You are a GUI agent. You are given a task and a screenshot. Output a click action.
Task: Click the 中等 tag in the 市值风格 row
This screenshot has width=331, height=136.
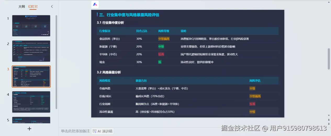click(252, 88)
